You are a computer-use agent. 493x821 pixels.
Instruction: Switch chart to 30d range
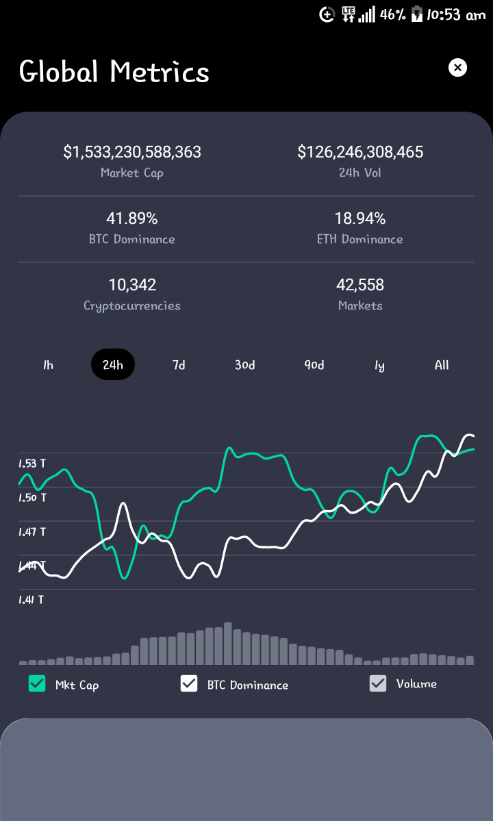click(x=245, y=365)
